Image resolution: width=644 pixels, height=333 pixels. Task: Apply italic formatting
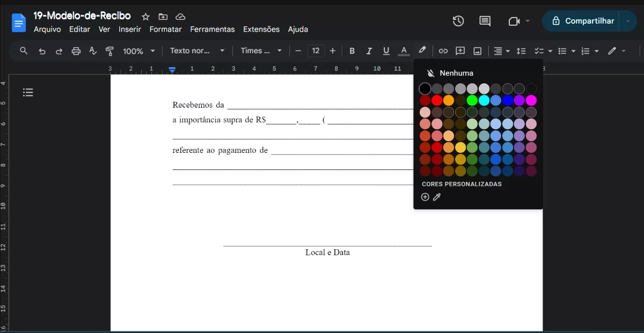point(369,51)
